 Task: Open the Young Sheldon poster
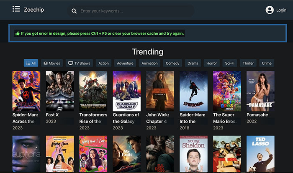point(193,154)
